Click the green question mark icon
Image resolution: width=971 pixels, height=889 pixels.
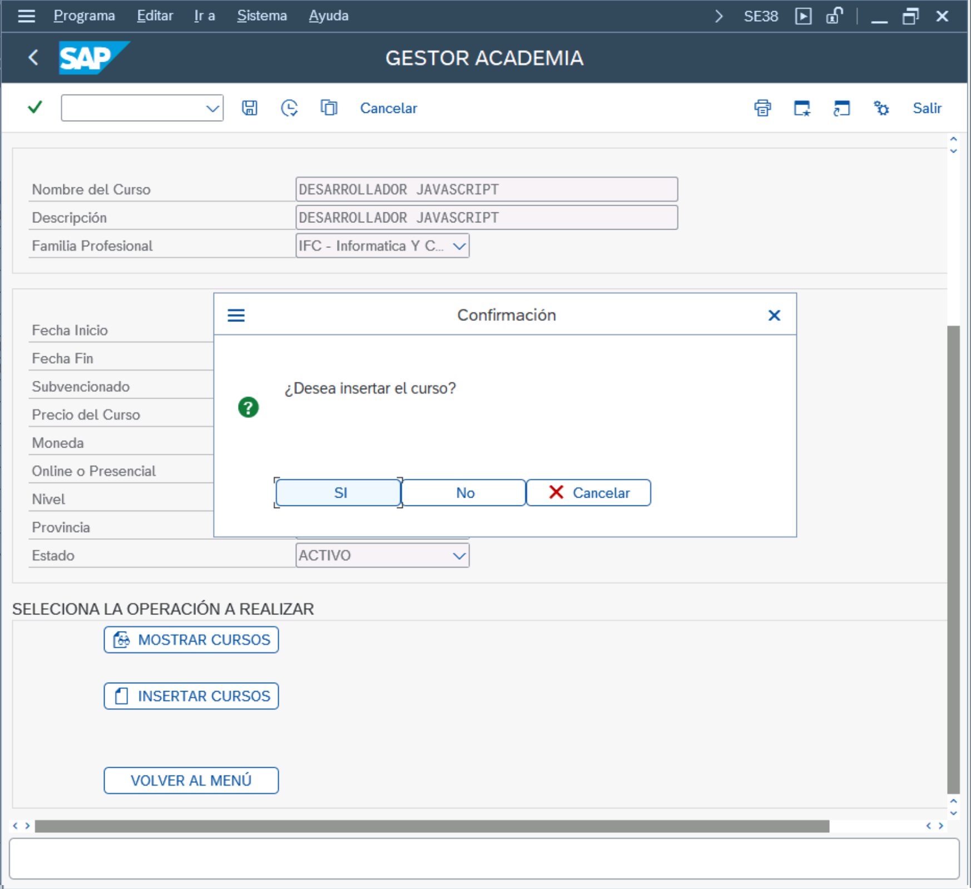coord(249,408)
